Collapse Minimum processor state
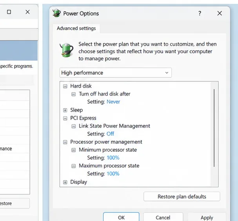Viewport: 238px width, 221px height. pyautogui.click(x=73, y=150)
